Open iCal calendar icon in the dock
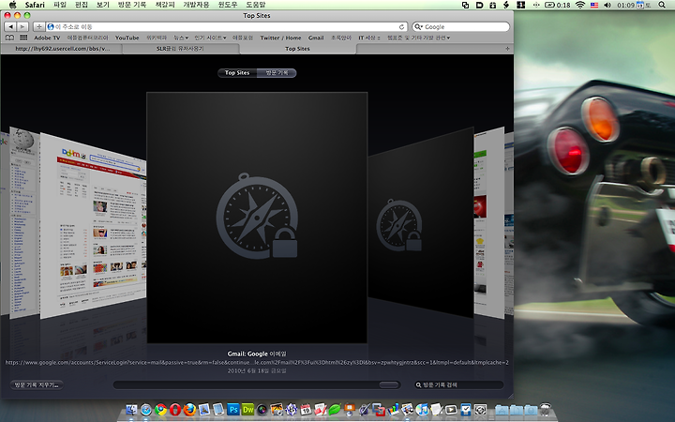The width and height of the screenshot is (675, 422). [306, 409]
